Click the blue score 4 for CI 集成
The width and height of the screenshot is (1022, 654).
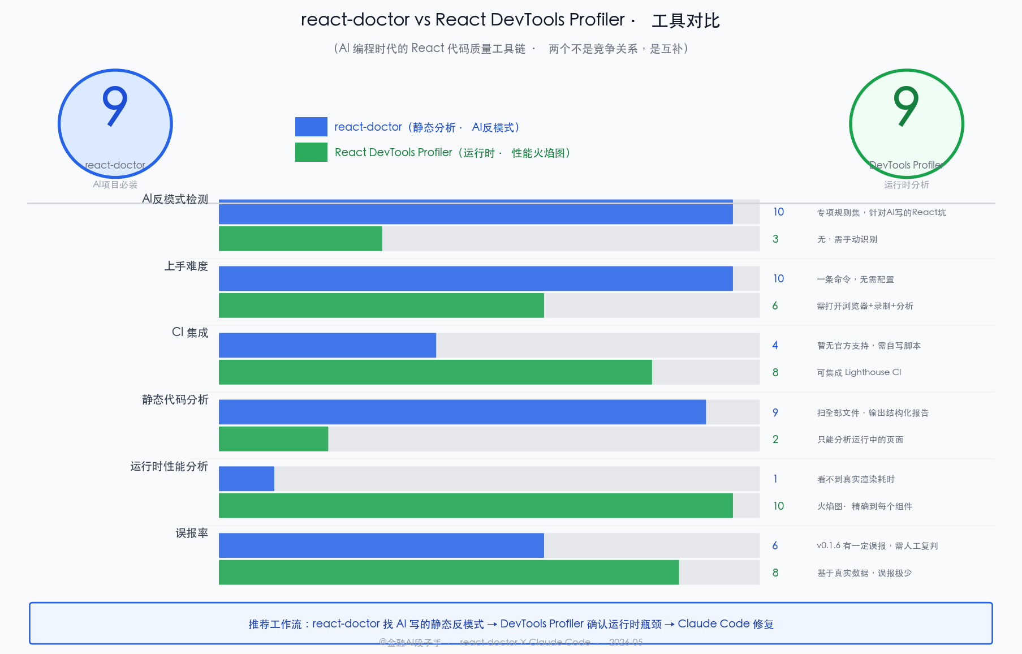pos(775,345)
